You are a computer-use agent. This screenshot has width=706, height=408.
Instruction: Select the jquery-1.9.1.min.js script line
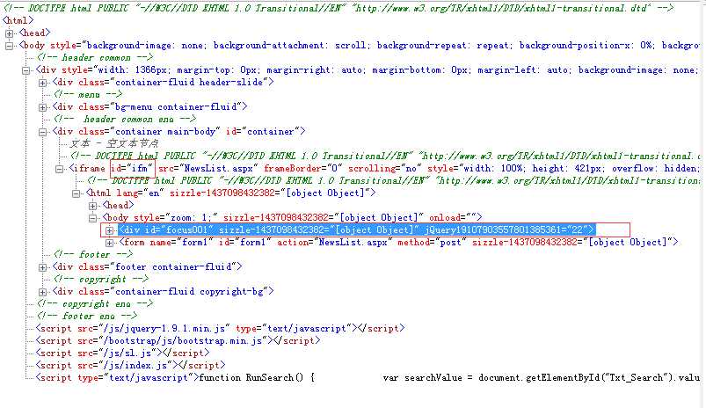click(x=220, y=328)
